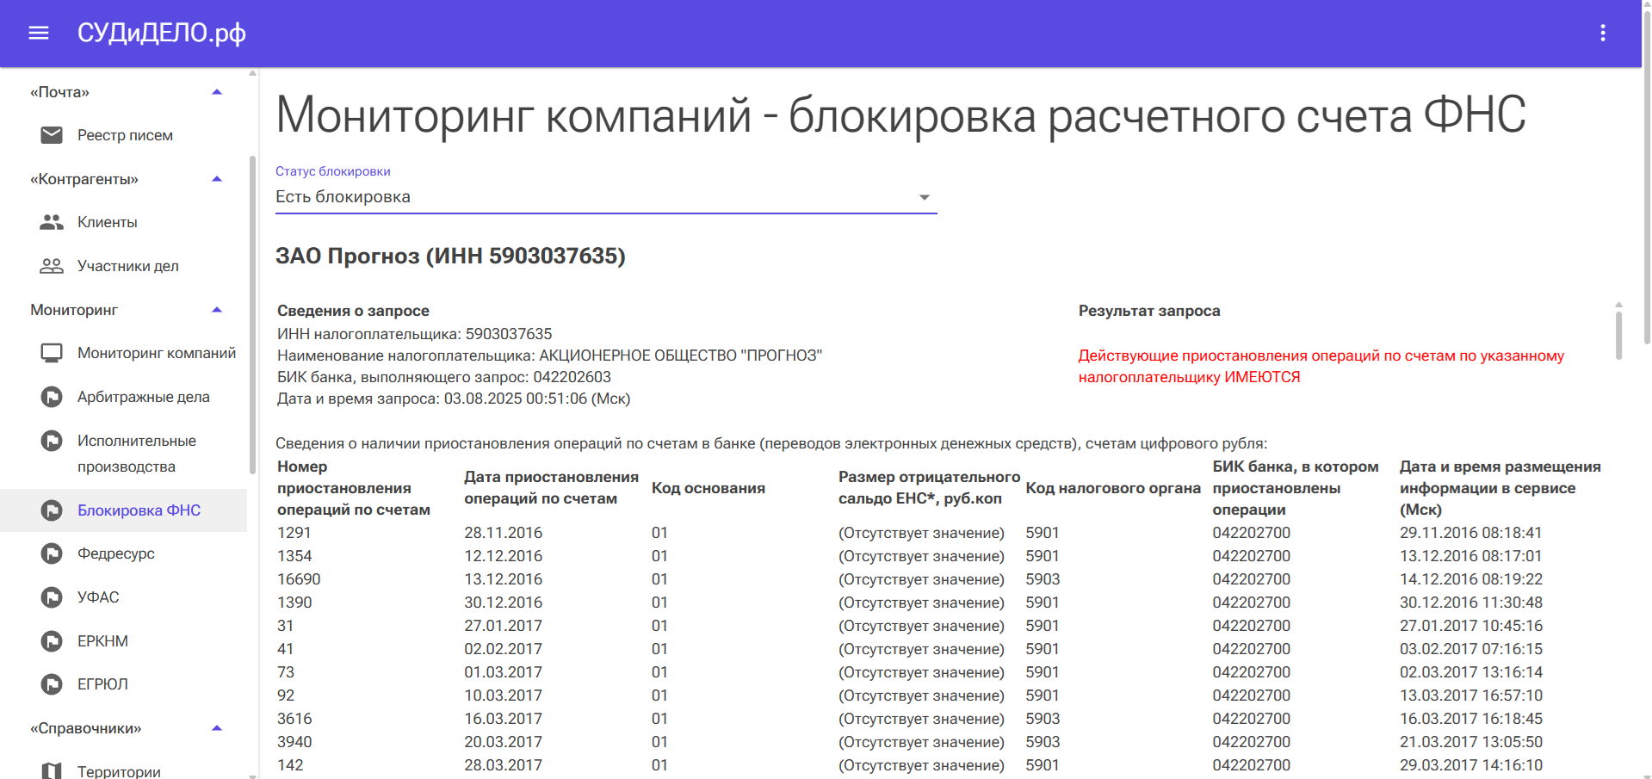Click the Клиенты people icon

(x=52, y=222)
